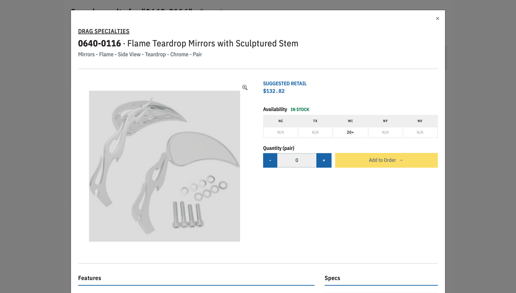Select the Mirrors - Flame - Side View subtitle
Viewport: 516px width, 293px height.
[x=140, y=54]
